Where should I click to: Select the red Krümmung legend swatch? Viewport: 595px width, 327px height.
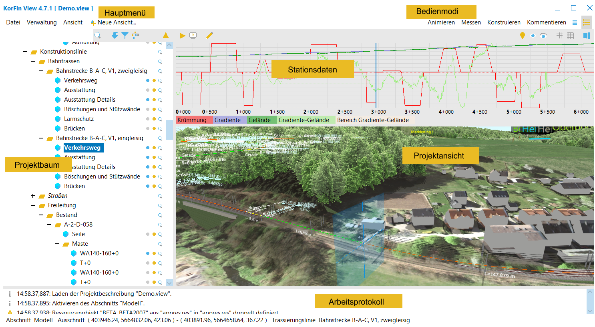coord(192,120)
